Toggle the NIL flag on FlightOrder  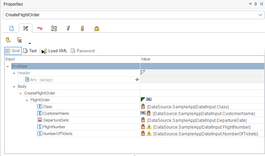(149, 99)
